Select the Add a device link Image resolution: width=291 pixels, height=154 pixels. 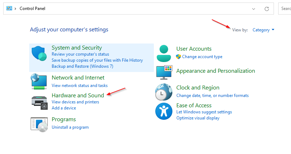coord(64,108)
